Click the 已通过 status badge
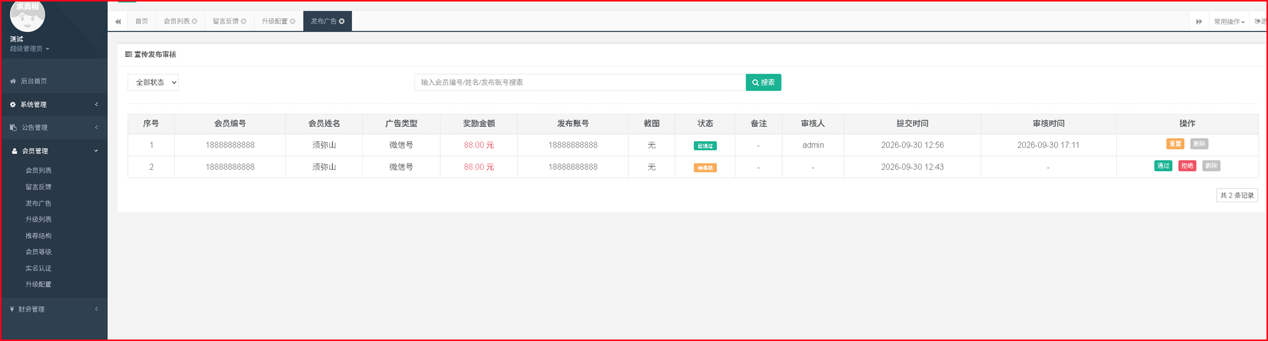This screenshot has height=341, width=1268. click(705, 146)
